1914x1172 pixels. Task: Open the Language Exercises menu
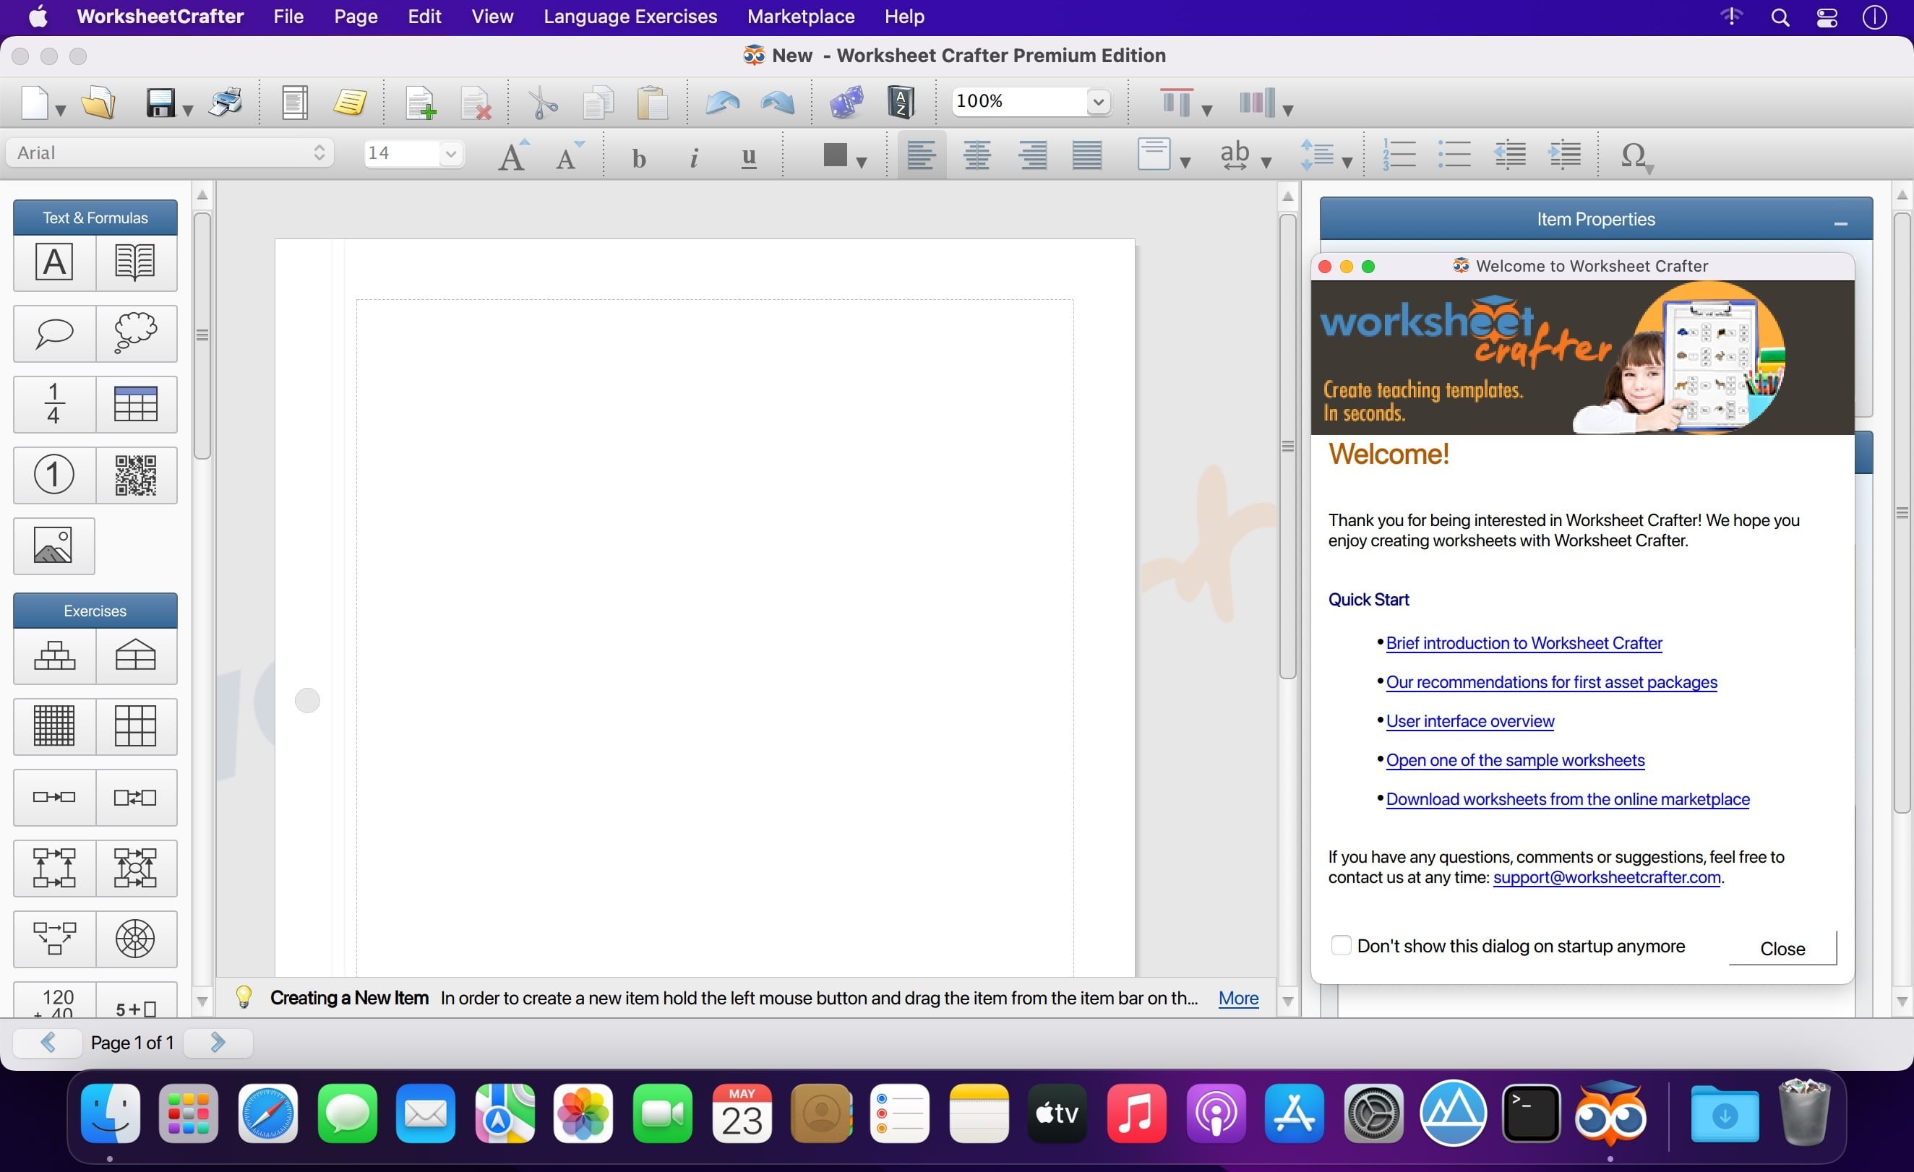(x=629, y=17)
